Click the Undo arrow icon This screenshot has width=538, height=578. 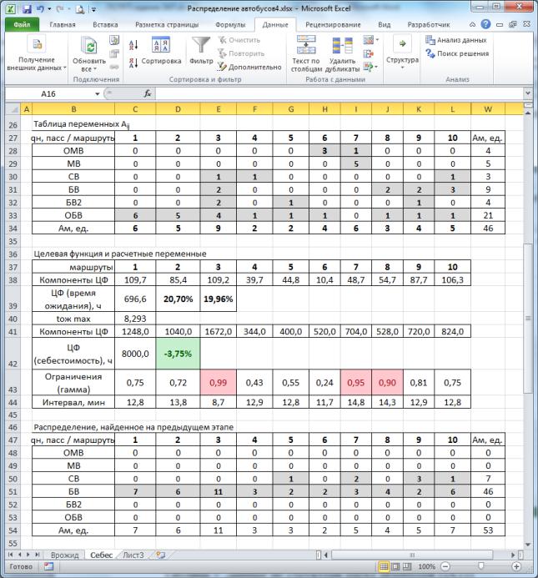[41, 9]
